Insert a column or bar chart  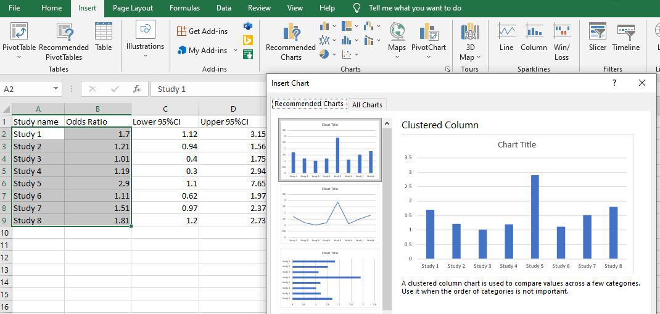tap(324, 27)
